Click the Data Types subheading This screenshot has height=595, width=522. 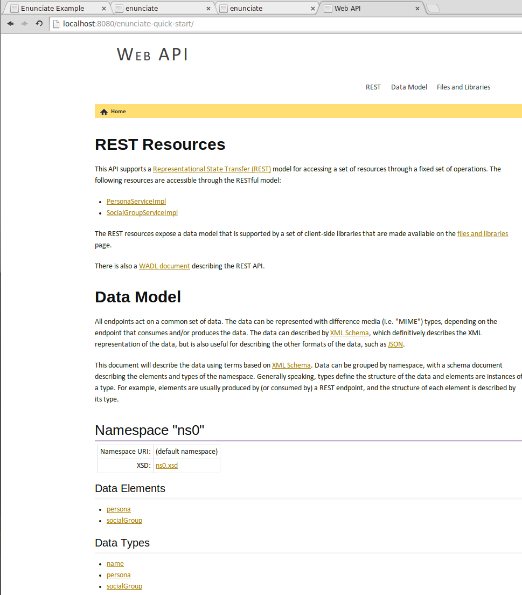point(122,543)
